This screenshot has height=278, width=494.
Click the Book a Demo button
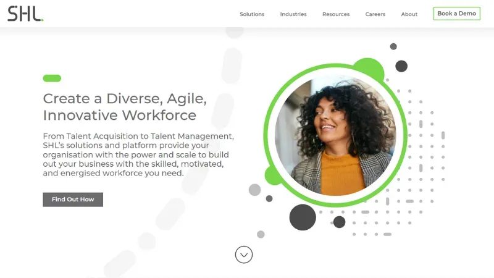pos(456,14)
